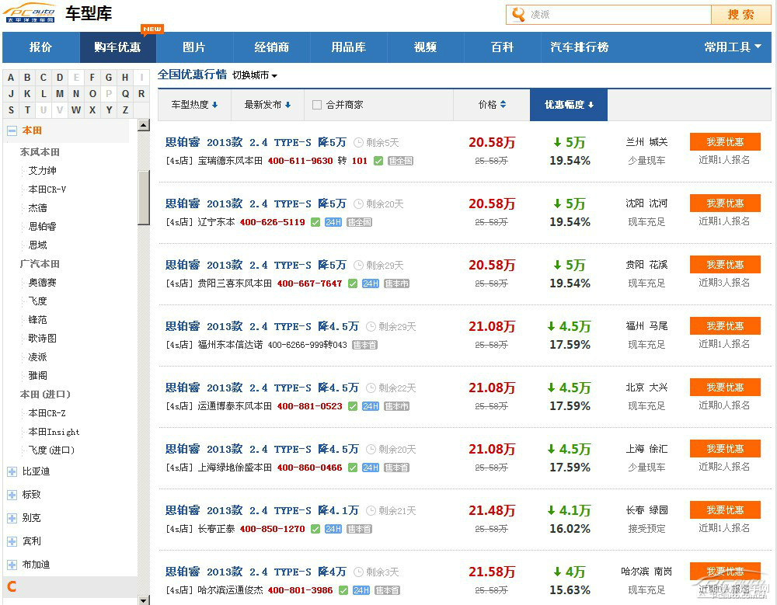Viewport: 777px width, 605px height.
Task: Click the green check for 辽宁东本
Action: 315,222
